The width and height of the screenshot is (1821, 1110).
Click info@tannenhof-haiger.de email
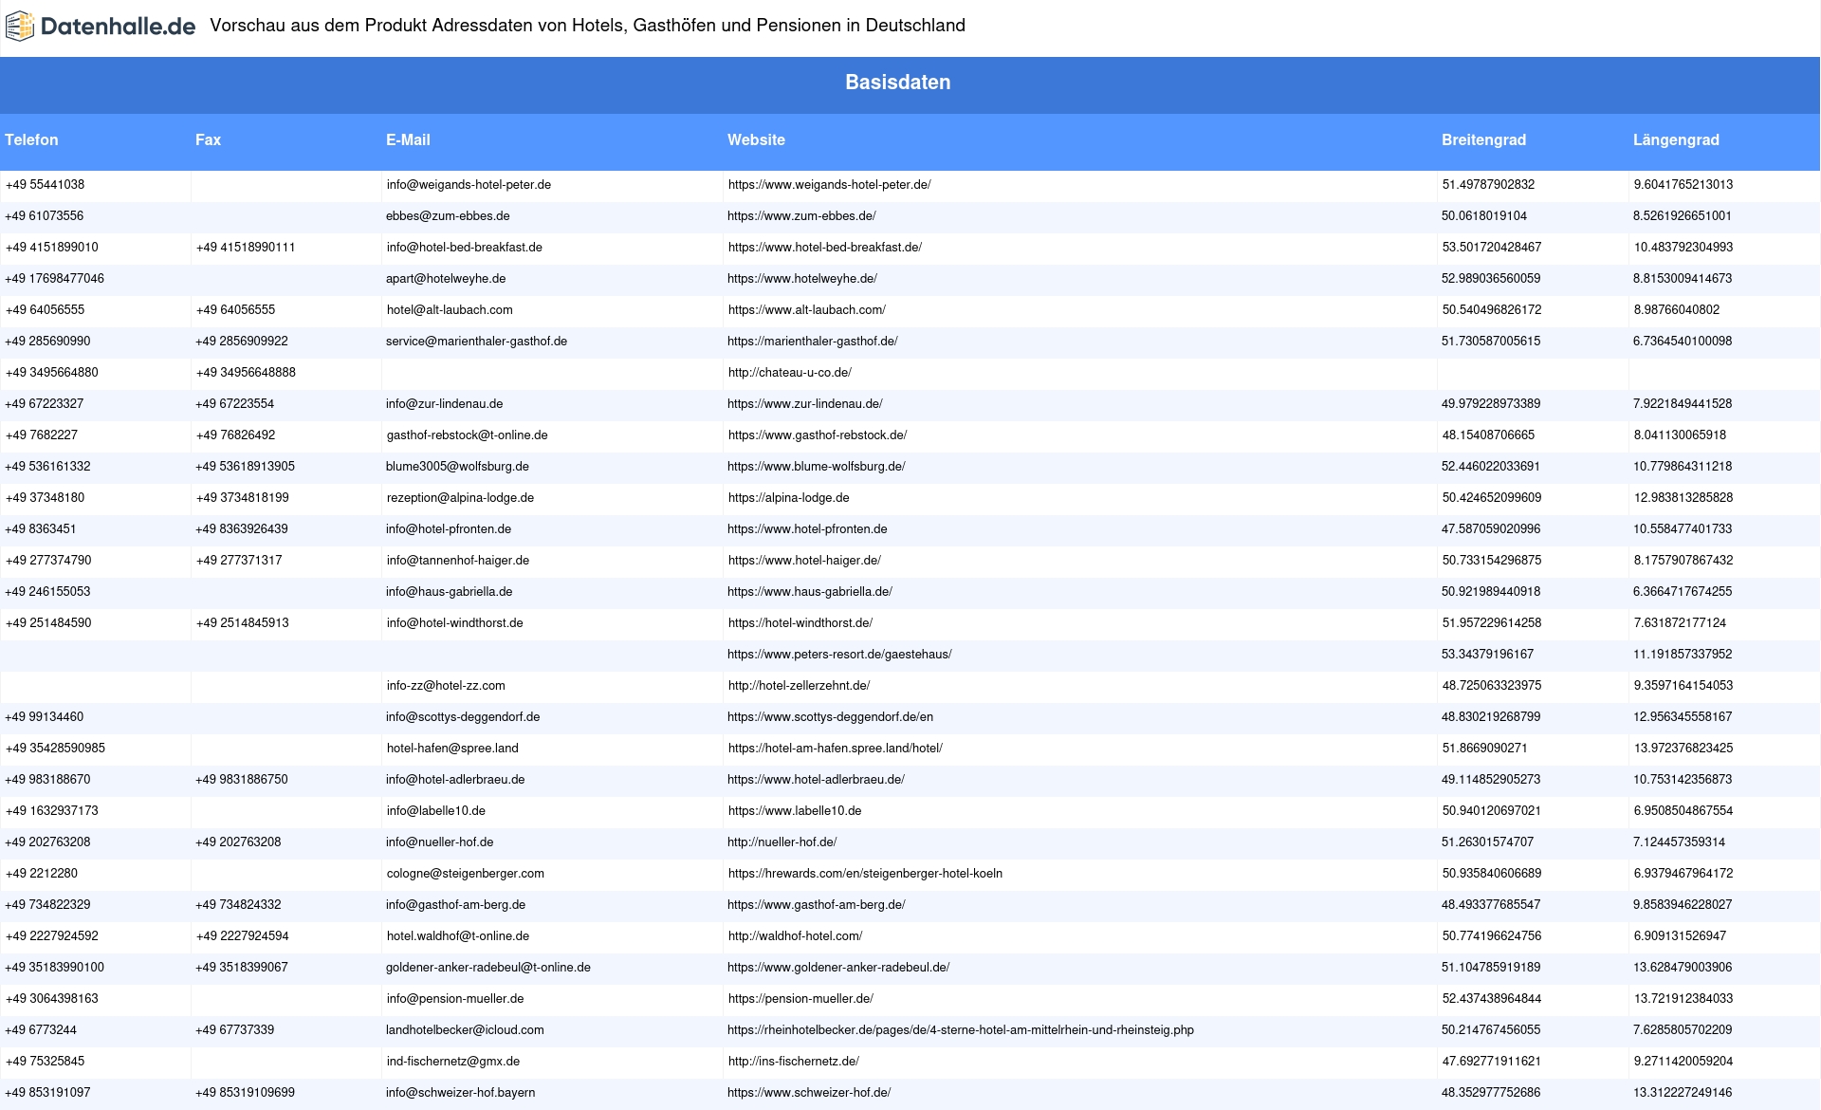point(458,561)
